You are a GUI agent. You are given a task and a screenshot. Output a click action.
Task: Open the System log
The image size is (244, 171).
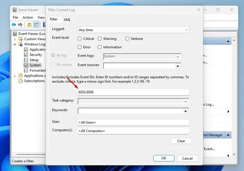(x=35, y=65)
